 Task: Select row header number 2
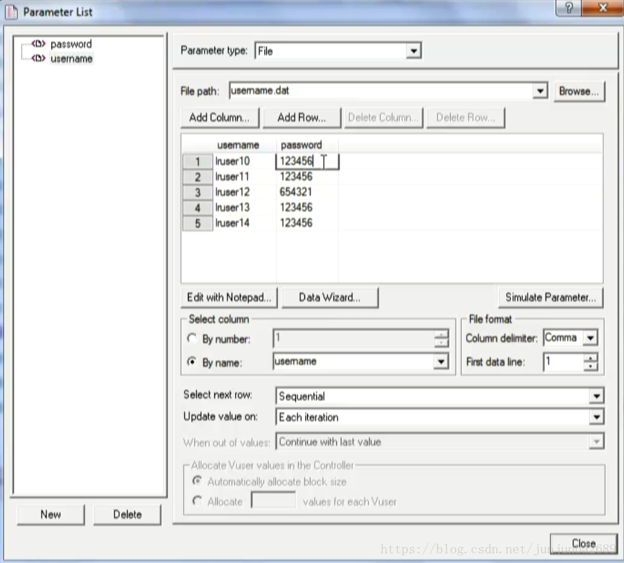[198, 177]
